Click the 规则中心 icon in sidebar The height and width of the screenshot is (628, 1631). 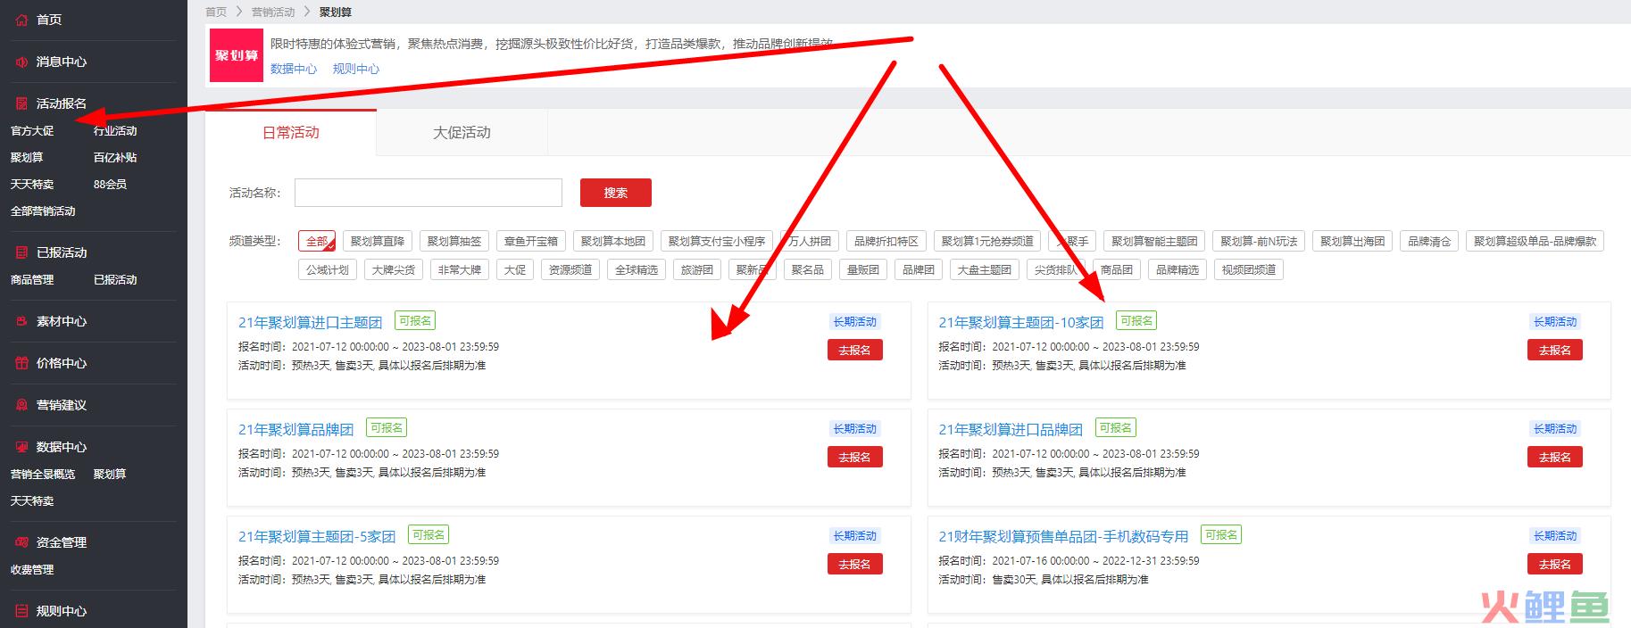click(x=21, y=611)
